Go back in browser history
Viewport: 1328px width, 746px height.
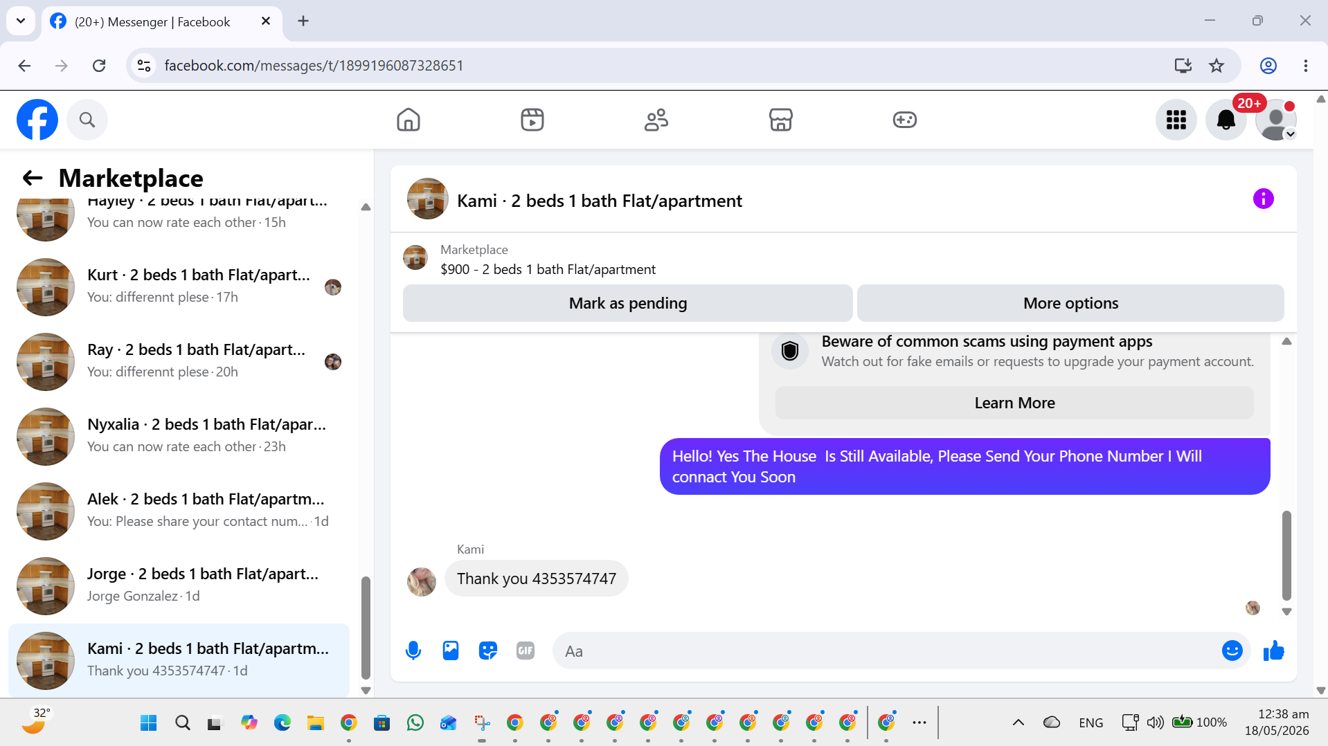coord(24,66)
